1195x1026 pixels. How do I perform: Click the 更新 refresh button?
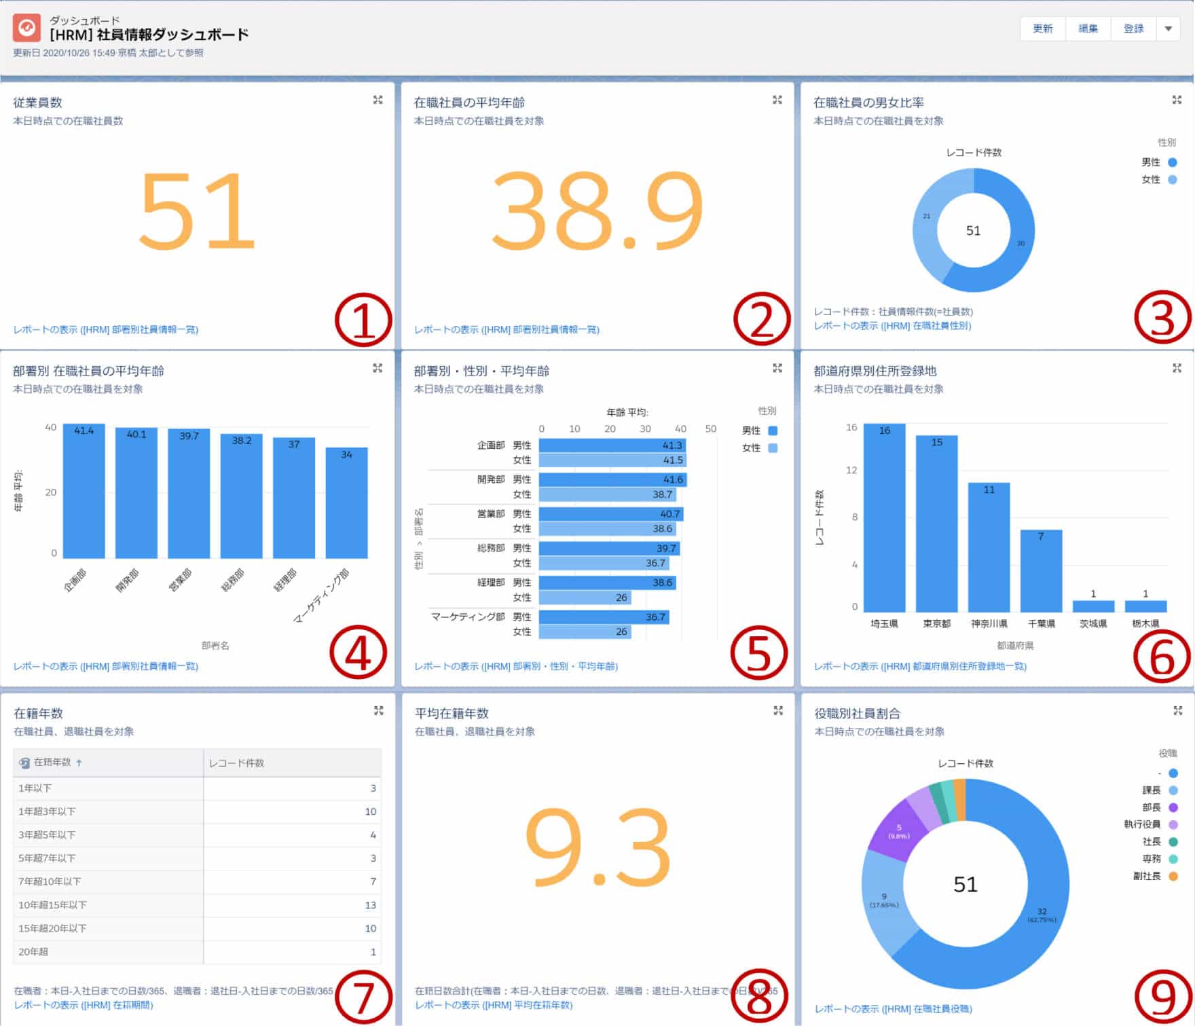[1042, 29]
